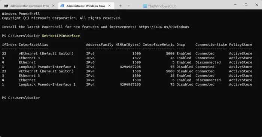
Task: Close the Windows Terminal window
Action: point(257,5)
